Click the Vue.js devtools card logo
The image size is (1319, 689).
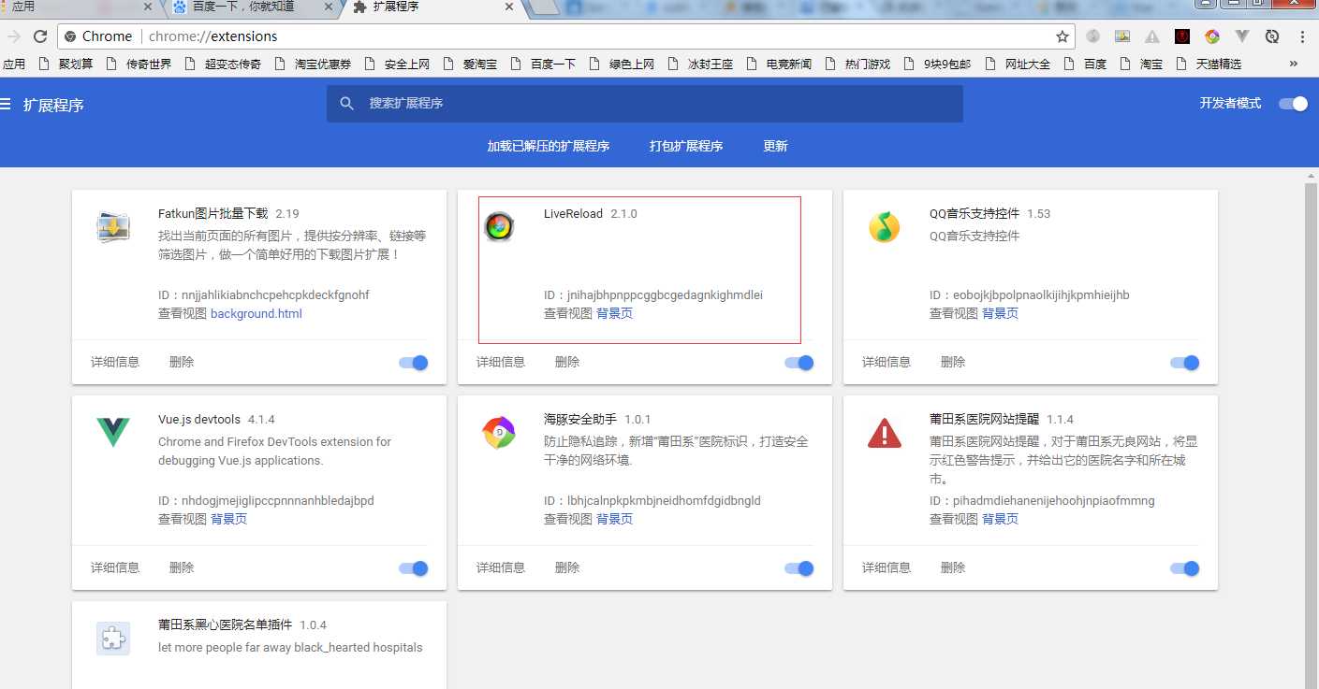113,433
